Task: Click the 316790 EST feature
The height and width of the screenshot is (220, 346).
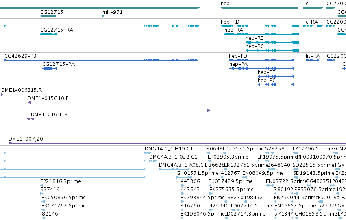Action: coord(182,210)
